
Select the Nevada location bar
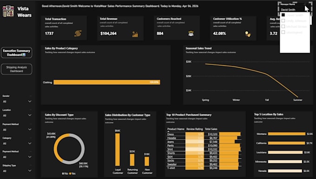pyautogui.click(x=285, y=171)
